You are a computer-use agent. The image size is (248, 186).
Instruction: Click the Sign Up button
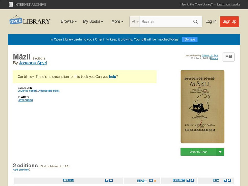229,22
